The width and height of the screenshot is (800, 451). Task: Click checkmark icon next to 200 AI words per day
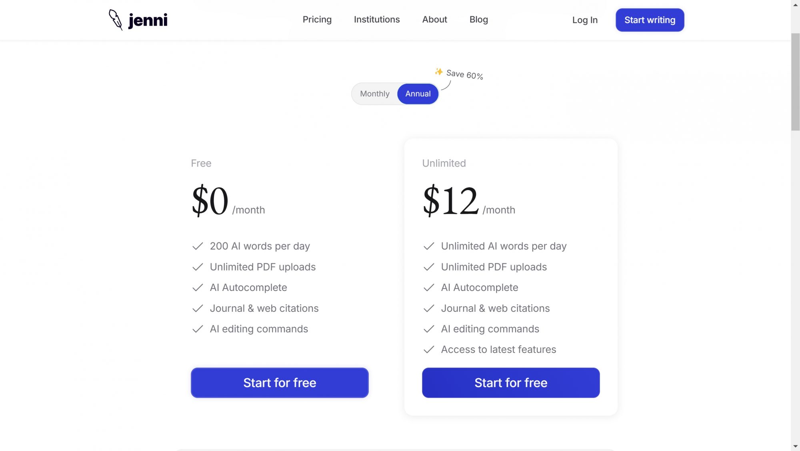coord(198,246)
